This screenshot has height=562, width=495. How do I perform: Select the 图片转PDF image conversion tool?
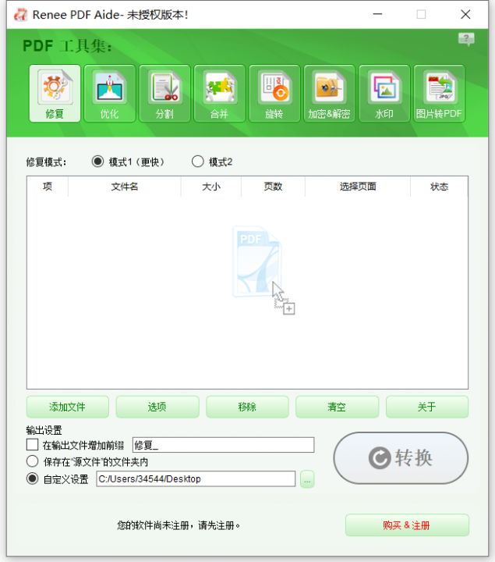[439, 94]
